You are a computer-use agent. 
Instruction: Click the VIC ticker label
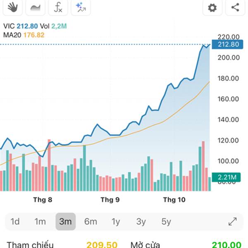pyautogui.click(x=9, y=26)
